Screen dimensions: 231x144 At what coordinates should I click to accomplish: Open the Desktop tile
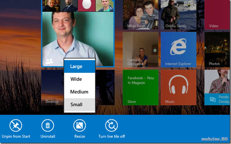point(52,87)
